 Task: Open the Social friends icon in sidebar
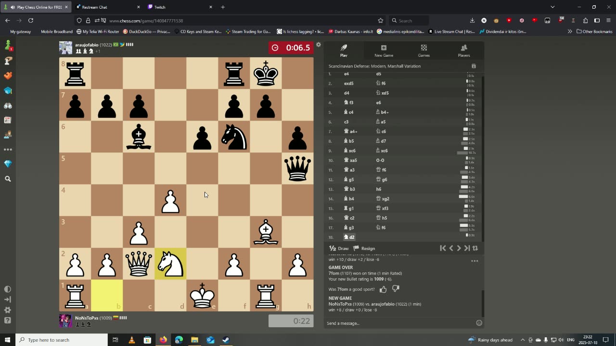pyautogui.click(x=8, y=135)
